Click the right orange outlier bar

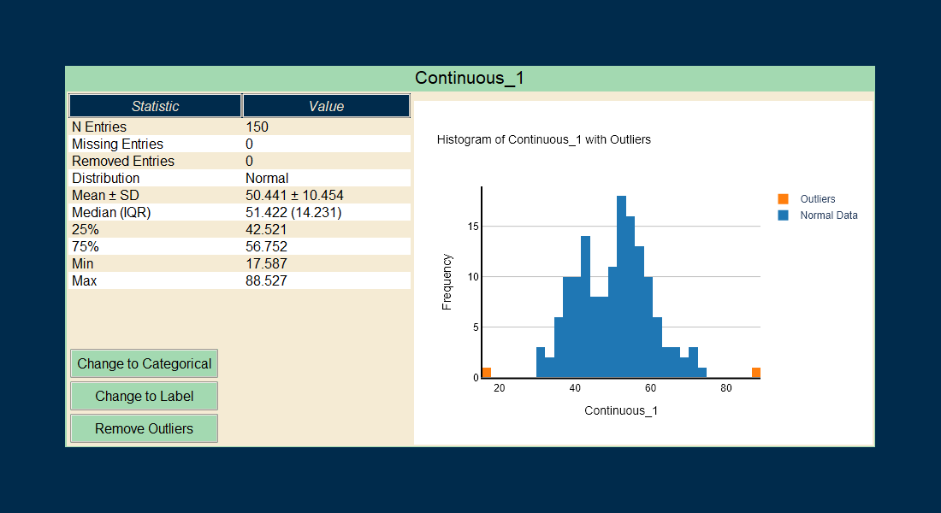(x=756, y=373)
